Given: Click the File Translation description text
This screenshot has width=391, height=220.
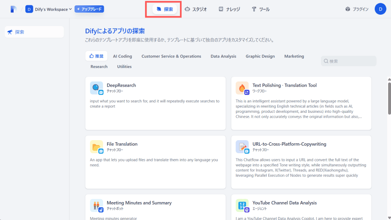Looking at the screenshot, I should pos(154,163).
